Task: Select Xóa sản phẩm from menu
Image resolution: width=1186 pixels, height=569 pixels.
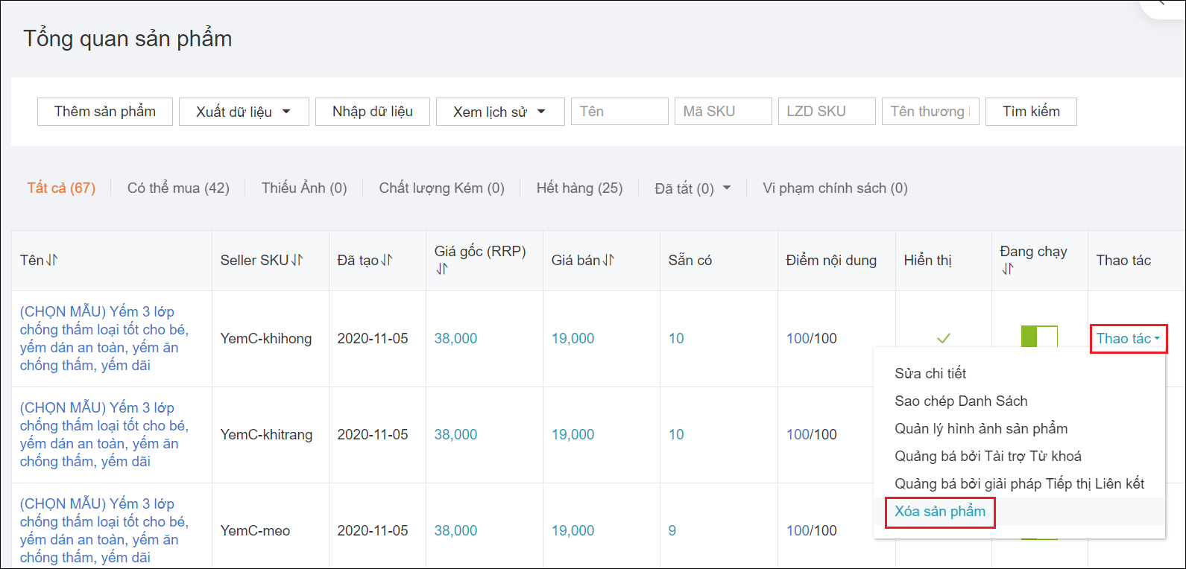Action: [x=939, y=512]
